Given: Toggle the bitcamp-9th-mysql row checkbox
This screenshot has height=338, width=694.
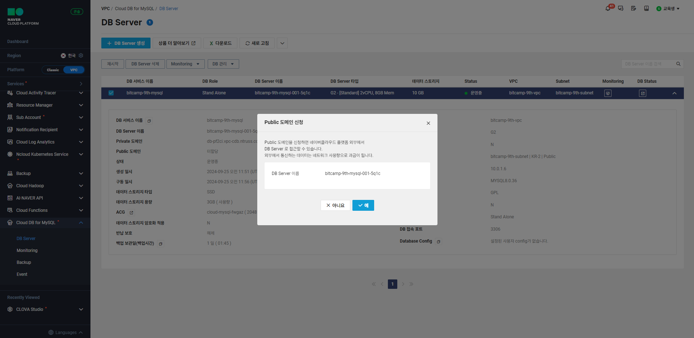Looking at the screenshot, I should 111,93.
